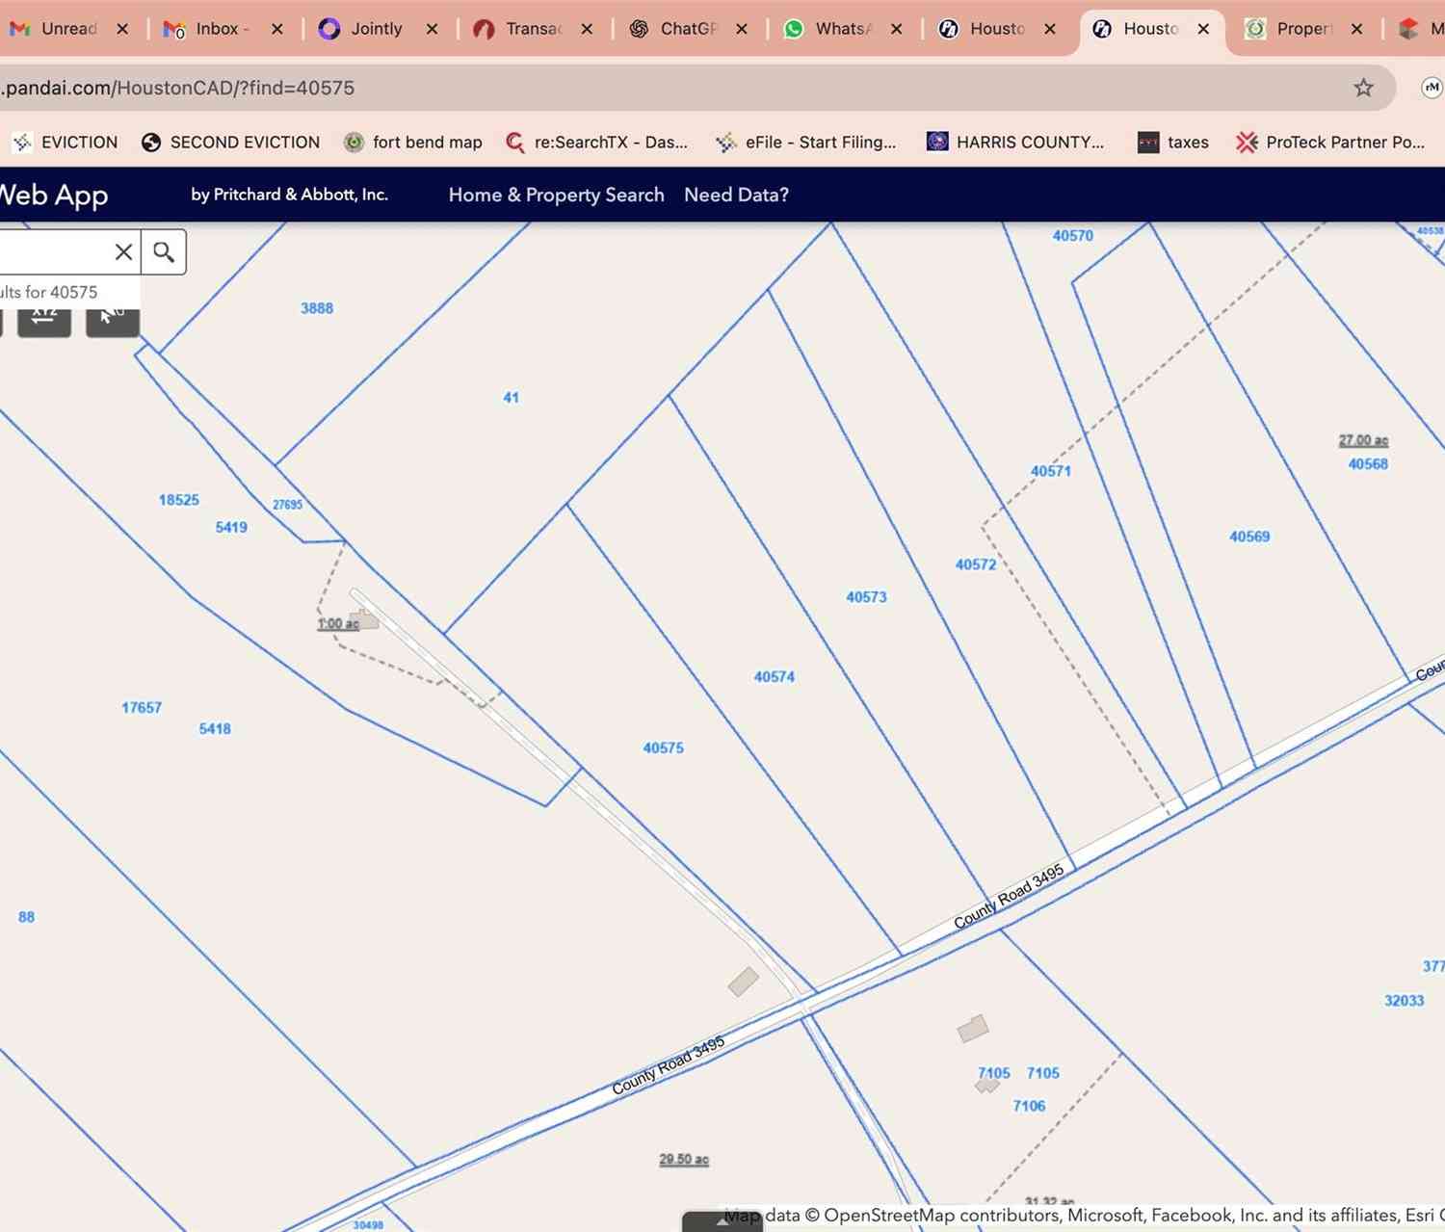Select parcel 30498 on the map
Image resolution: width=1445 pixels, height=1232 pixels.
tap(368, 1225)
